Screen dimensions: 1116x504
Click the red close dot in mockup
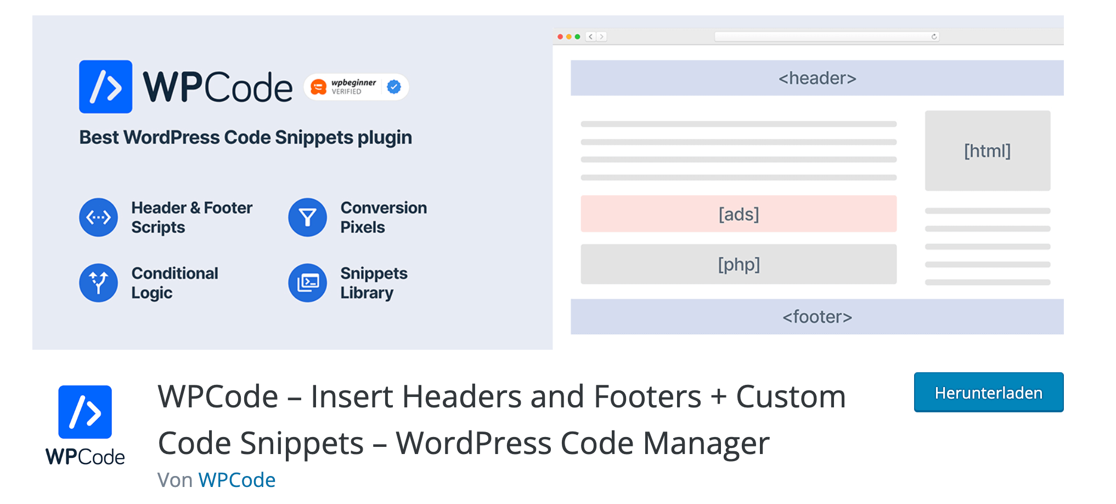click(x=560, y=37)
